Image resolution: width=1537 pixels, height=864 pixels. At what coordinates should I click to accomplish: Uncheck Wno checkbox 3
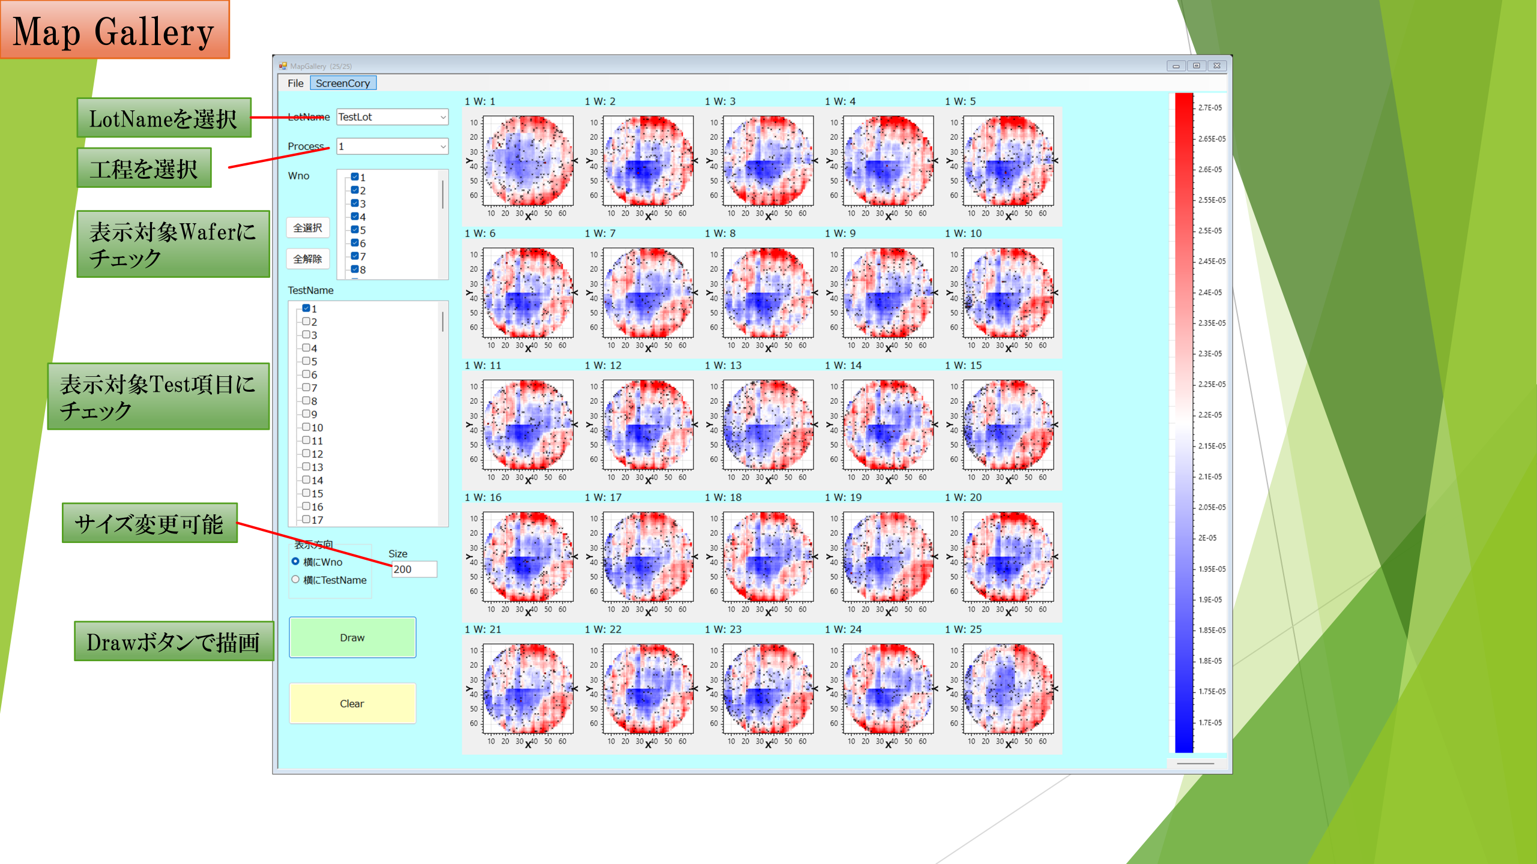(355, 203)
